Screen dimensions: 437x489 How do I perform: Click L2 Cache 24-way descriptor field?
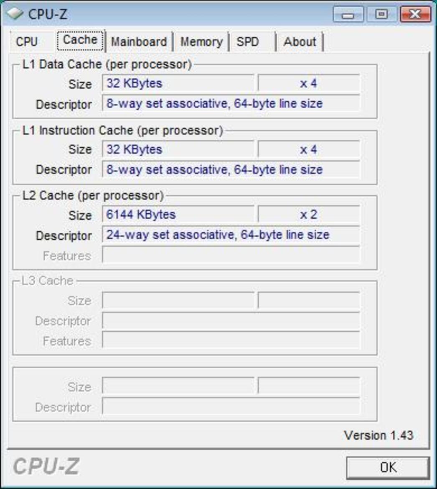tap(231, 235)
